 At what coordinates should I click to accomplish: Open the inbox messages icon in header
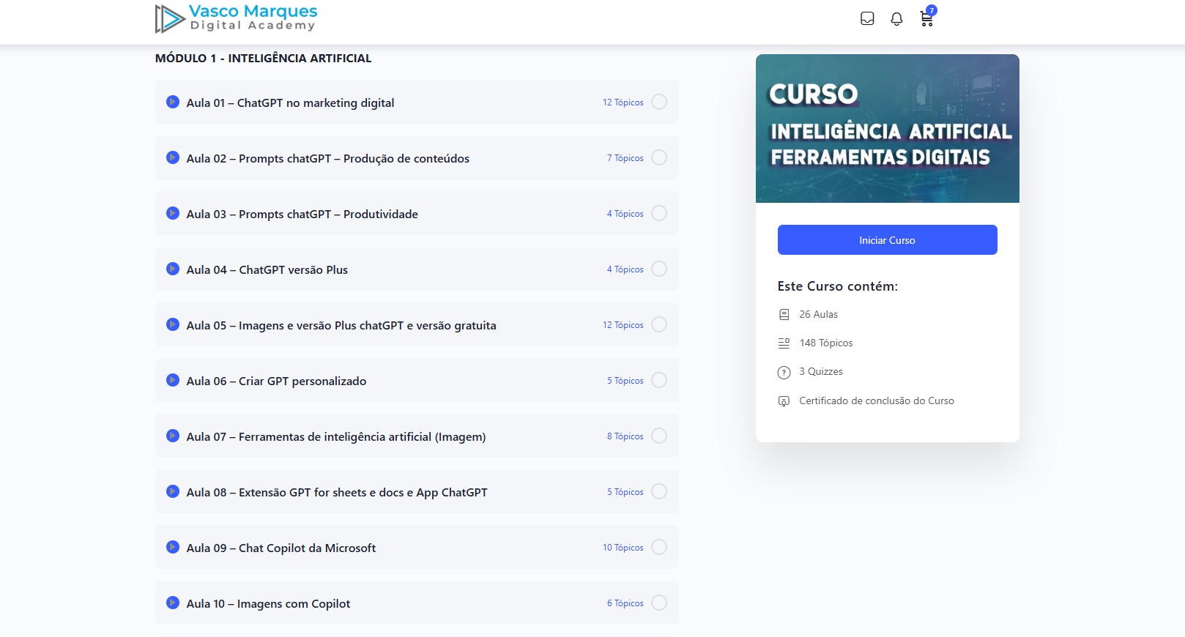867,19
